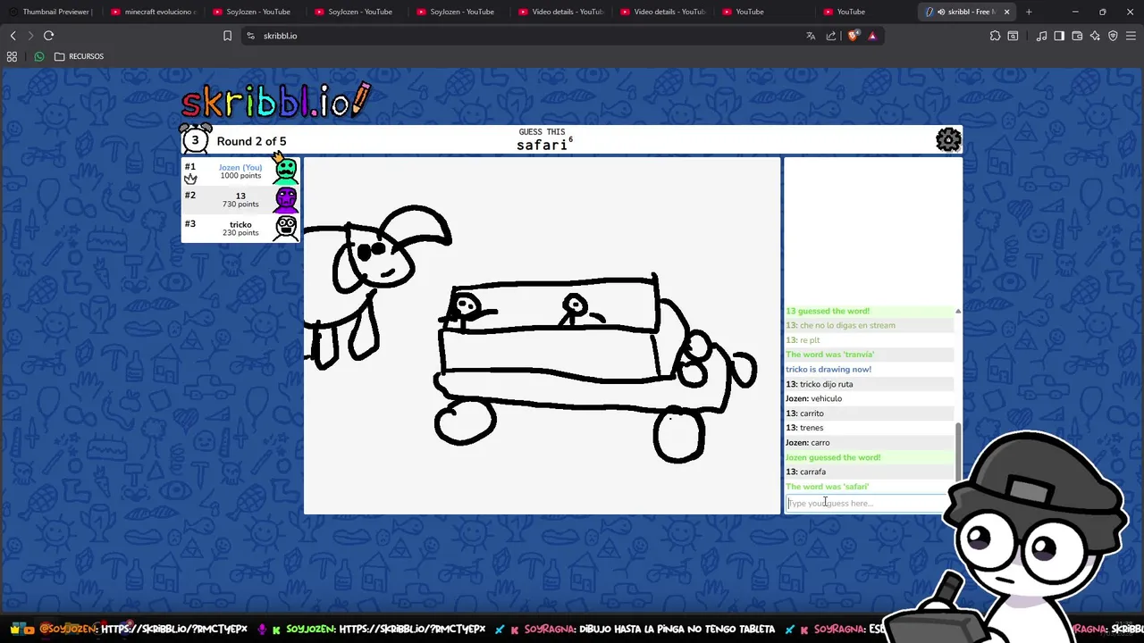Screen dimensions: 1144x643
Task: Open the skribbl settings gear
Action: (948, 139)
